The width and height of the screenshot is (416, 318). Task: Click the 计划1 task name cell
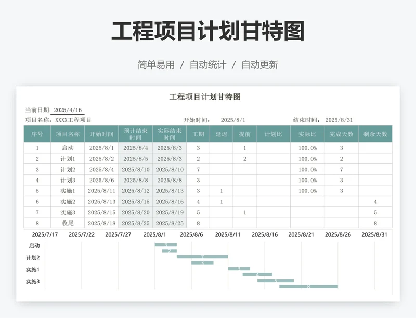tap(68, 159)
